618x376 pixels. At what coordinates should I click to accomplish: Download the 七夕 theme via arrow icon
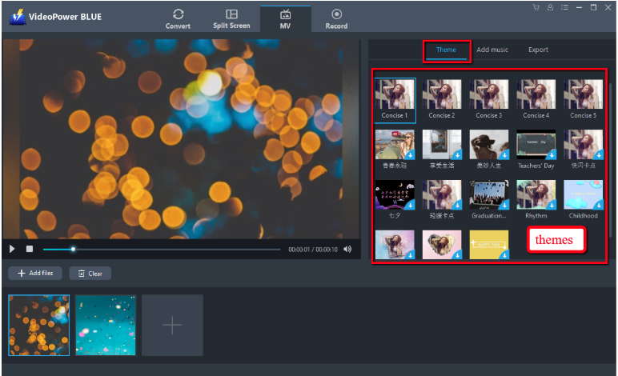pos(411,205)
